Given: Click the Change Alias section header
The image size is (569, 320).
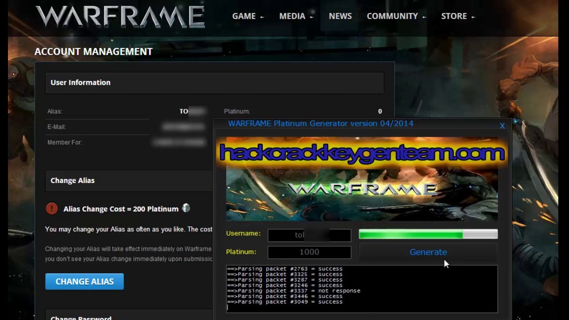Looking at the screenshot, I should pos(129,180).
